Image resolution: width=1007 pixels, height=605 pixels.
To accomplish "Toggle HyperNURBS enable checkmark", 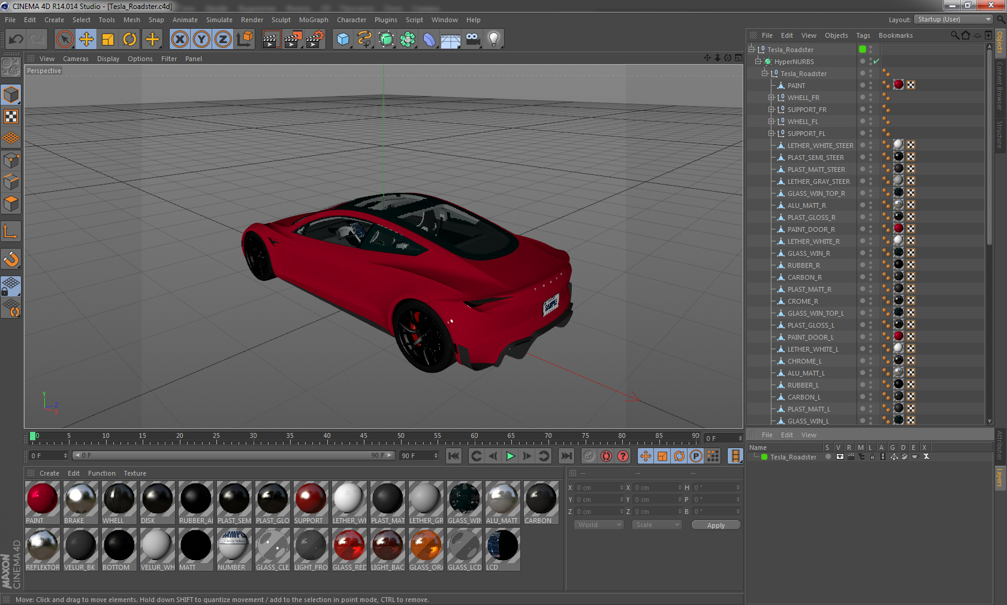I will pos(876,61).
